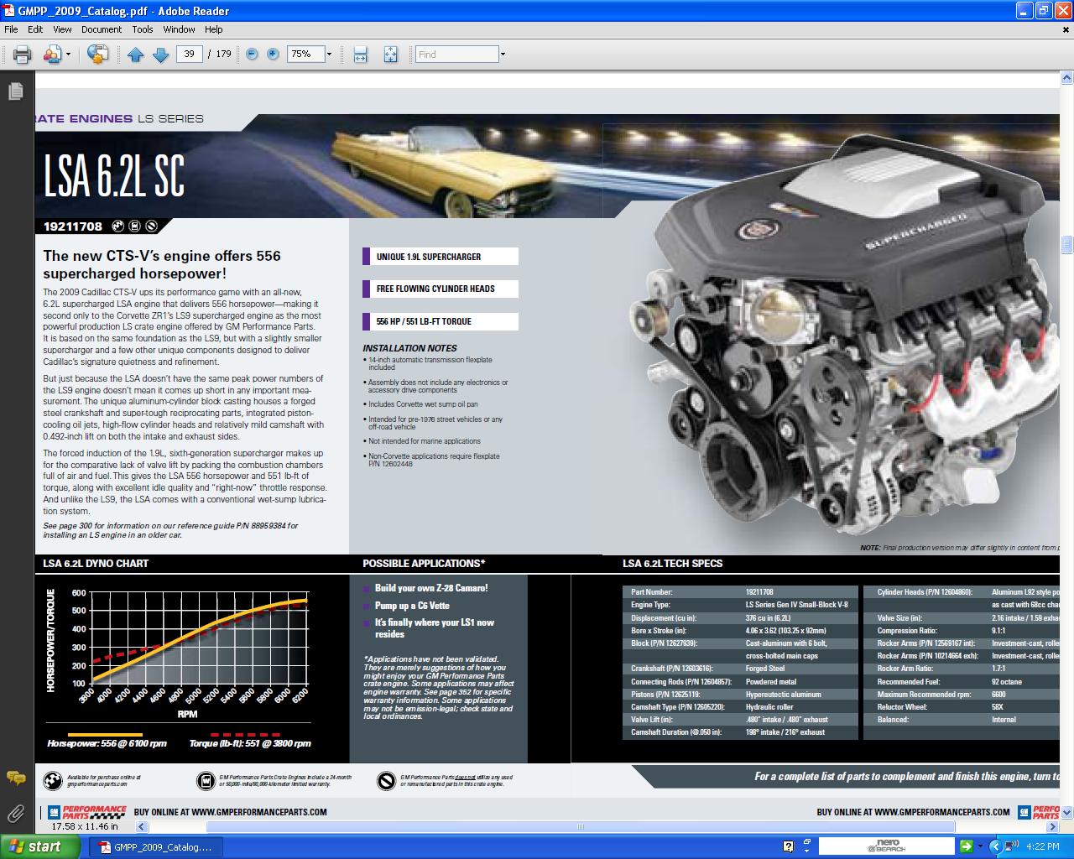The image size is (1074, 859).
Task: Click the left WWW.GMPERFORMANCEPARTS.COM footer link
Action: tap(258, 812)
